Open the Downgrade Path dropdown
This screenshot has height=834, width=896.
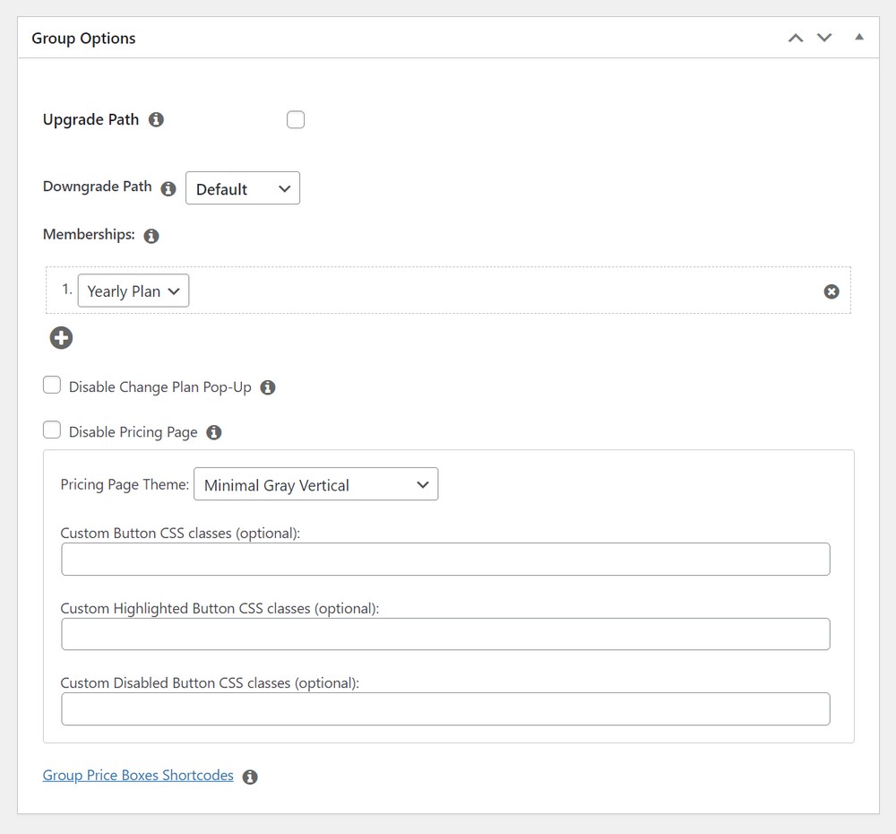click(243, 188)
